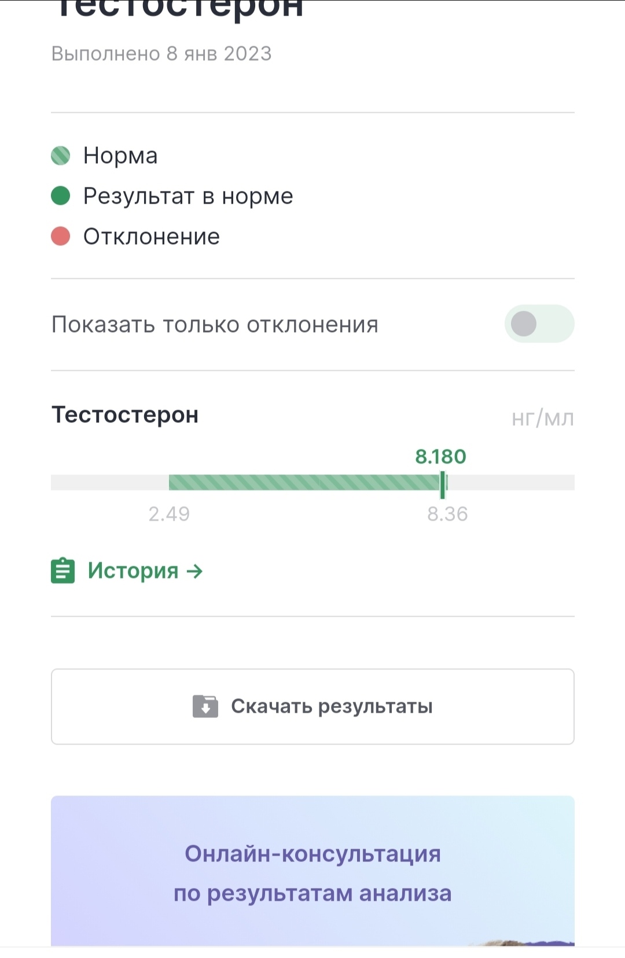Click the Показать только отклонения label
This screenshot has height=958, width=625.
tap(215, 325)
